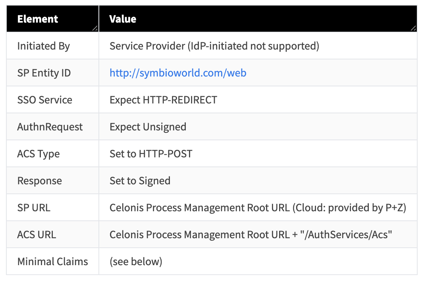Click the Set to Signed value
The image size is (424, 283).
(x=140, y=181)
